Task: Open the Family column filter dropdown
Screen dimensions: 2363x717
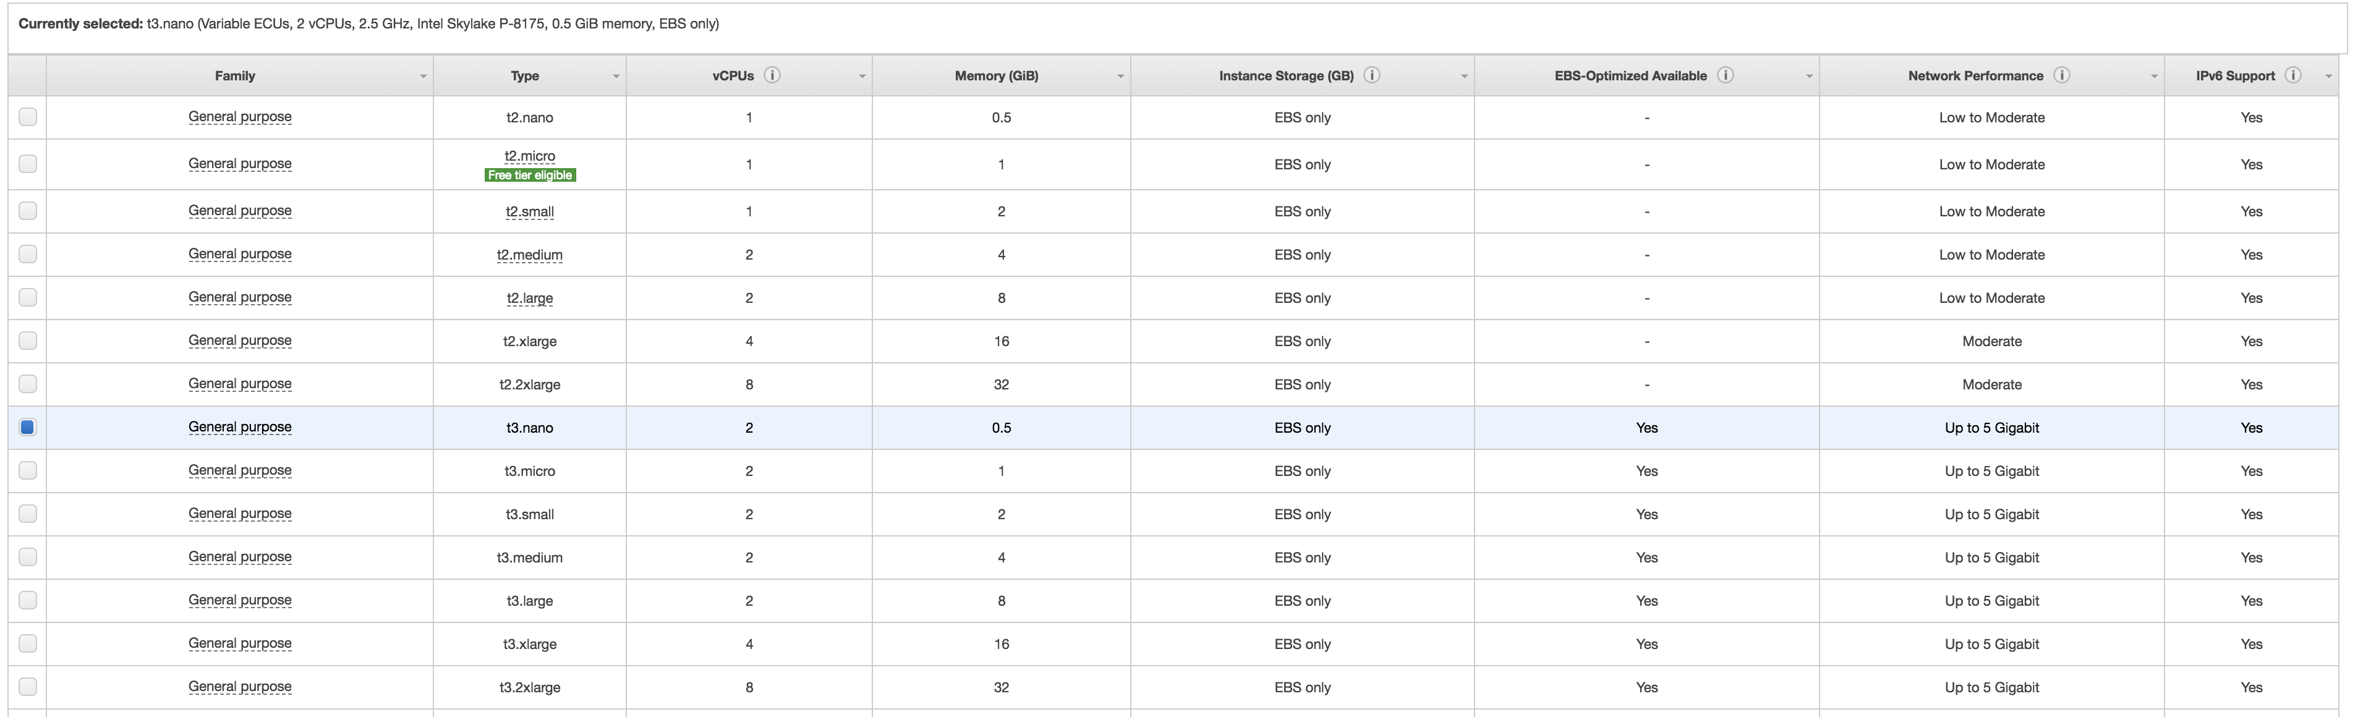Action: click(424, 75)
